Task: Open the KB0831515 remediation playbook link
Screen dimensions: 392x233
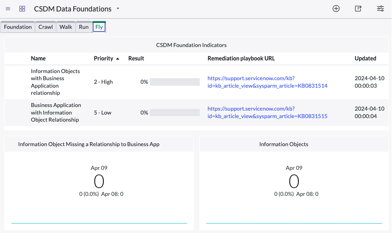Action: point(268,113)
